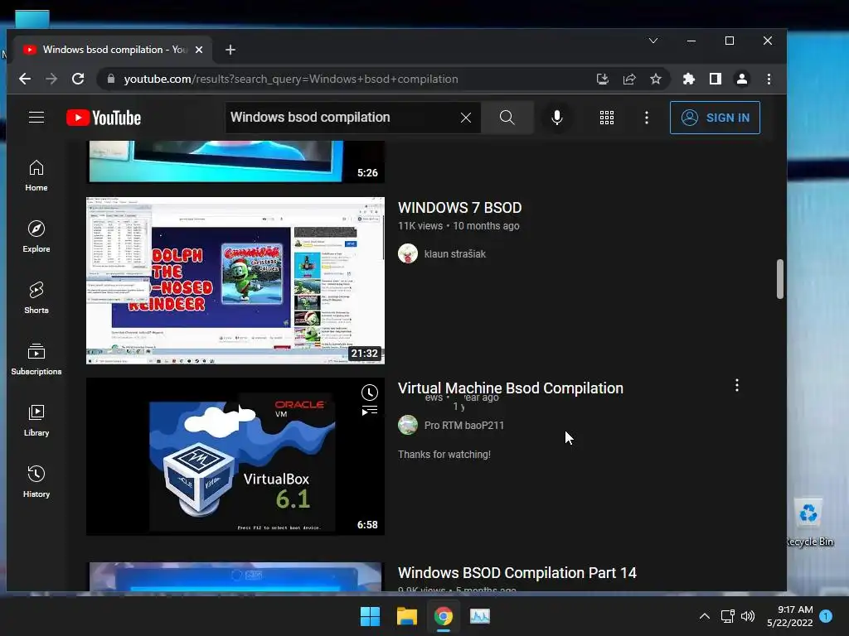This screenshot has height=636, width=849.
Task: Open Windows BSOD Compilation Part 14 title
Action: point(517,573)
